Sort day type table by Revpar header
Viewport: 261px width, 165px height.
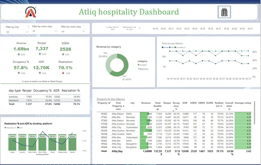tap(27, 91)
